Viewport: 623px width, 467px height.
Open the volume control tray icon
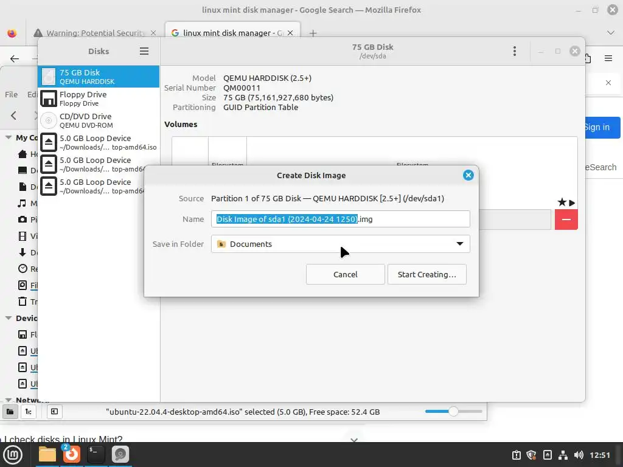pos(579,455)
